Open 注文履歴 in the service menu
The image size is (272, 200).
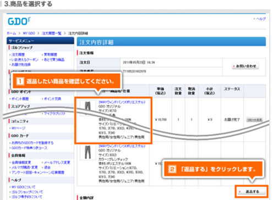click(x=18, y=54)
